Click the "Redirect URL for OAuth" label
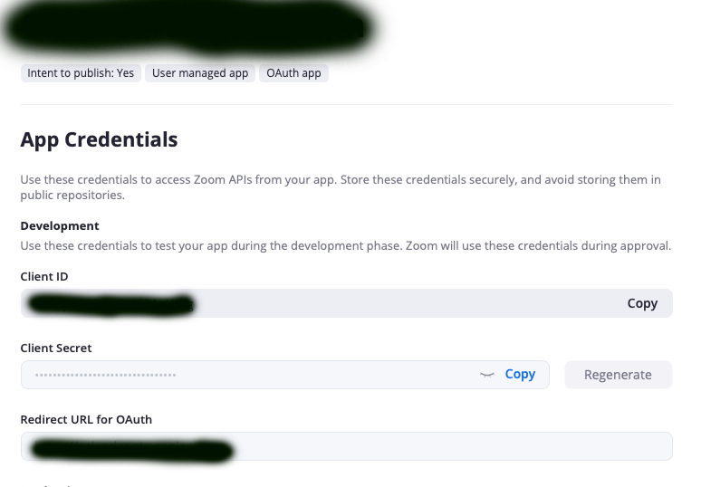 86,419
